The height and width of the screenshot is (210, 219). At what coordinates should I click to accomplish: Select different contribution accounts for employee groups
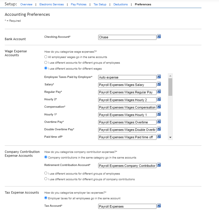coord(46,173)
